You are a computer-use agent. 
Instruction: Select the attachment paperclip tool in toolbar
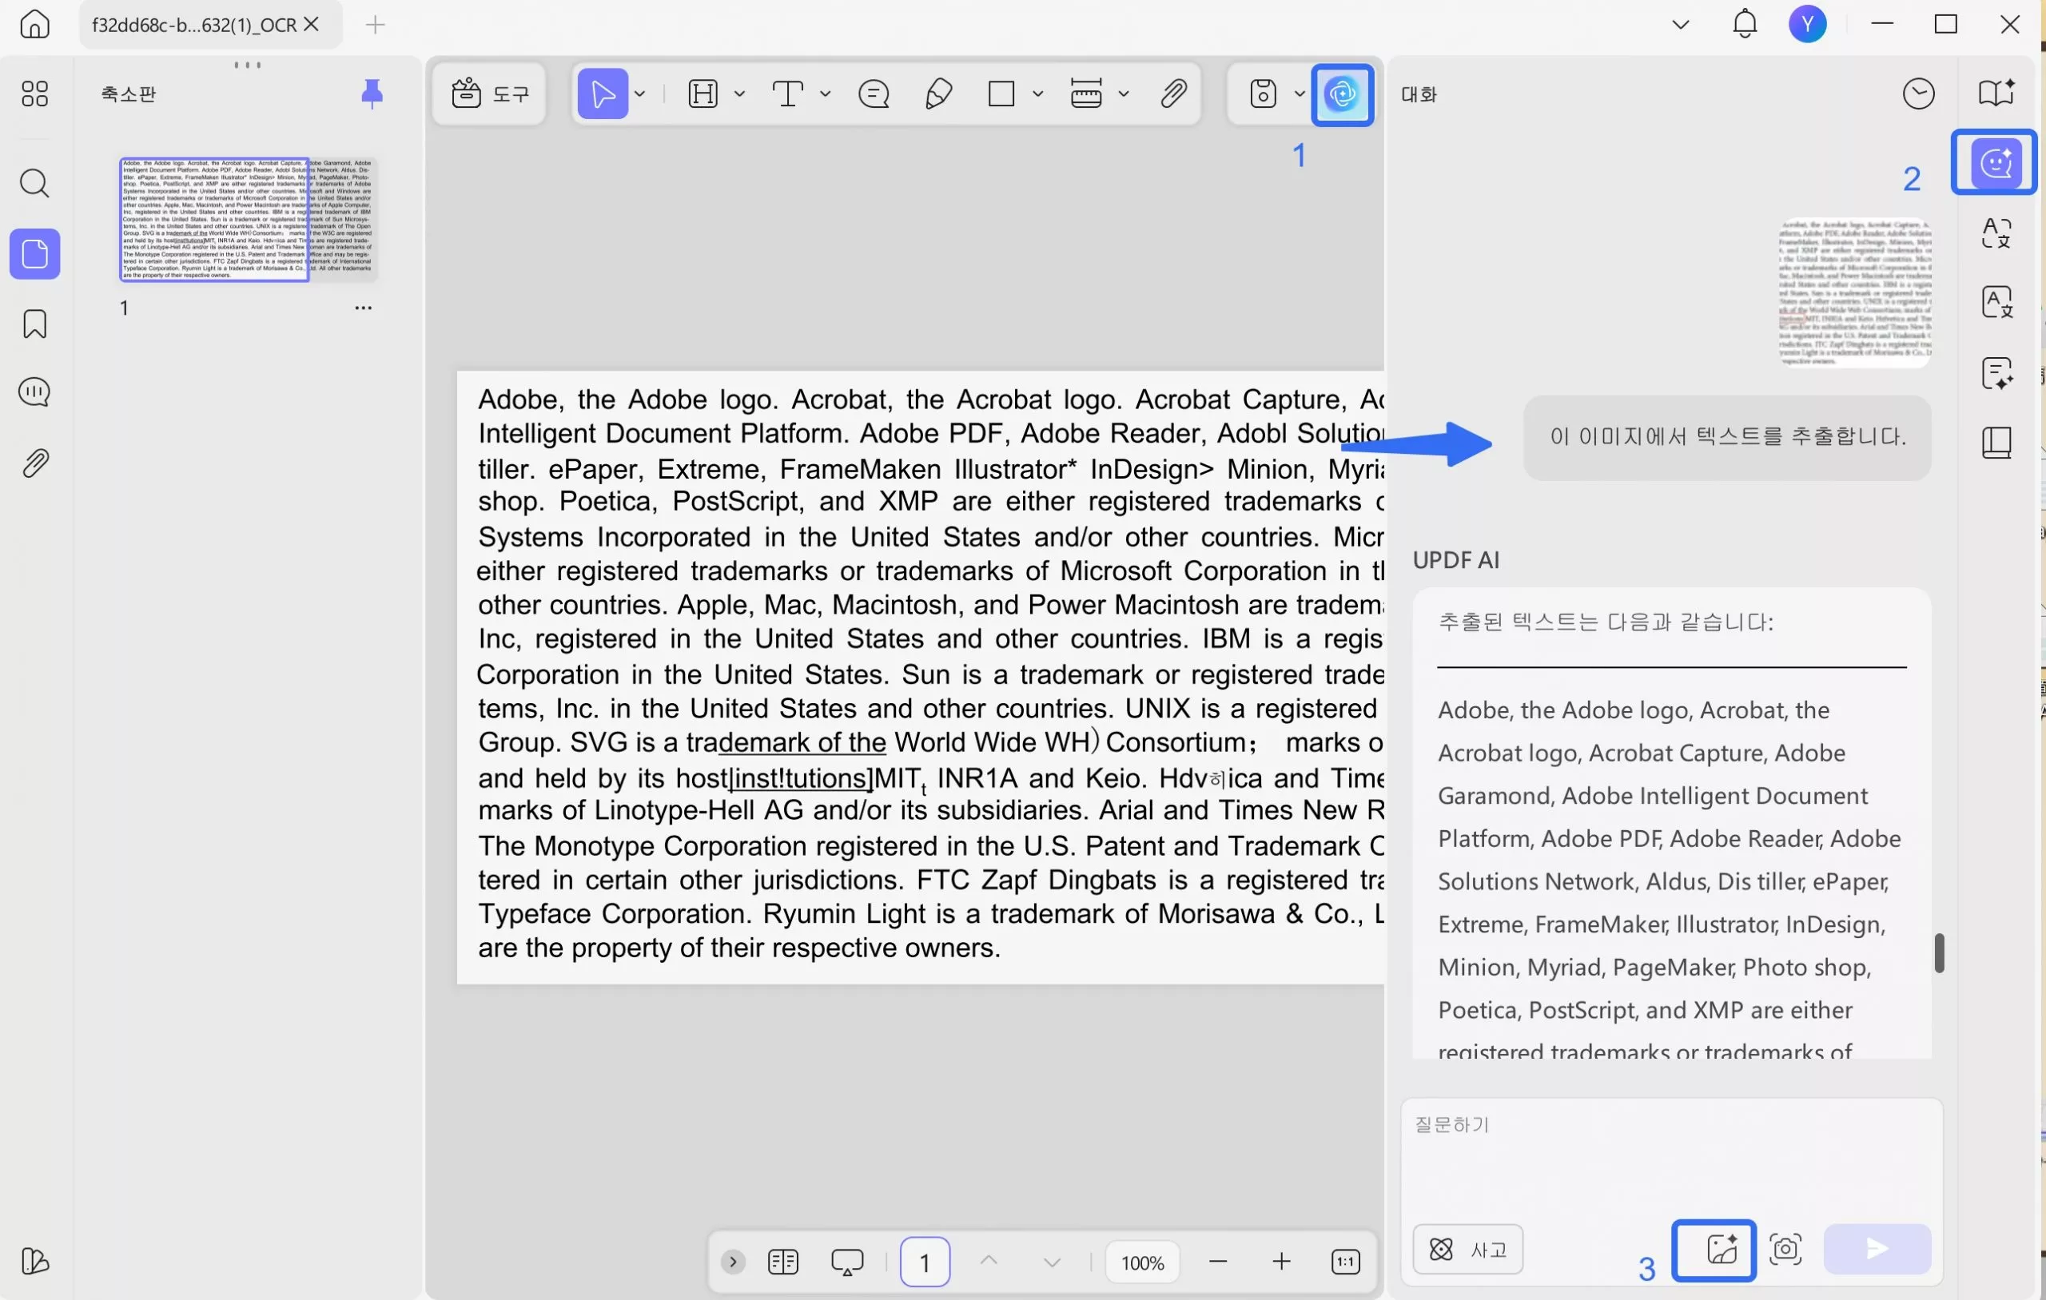click(x=1173, y=93)
